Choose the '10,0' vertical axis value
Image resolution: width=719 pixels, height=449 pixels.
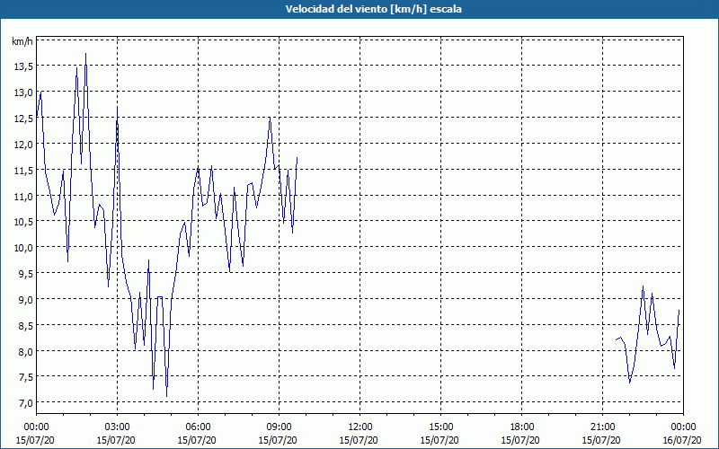pos(23,248)
